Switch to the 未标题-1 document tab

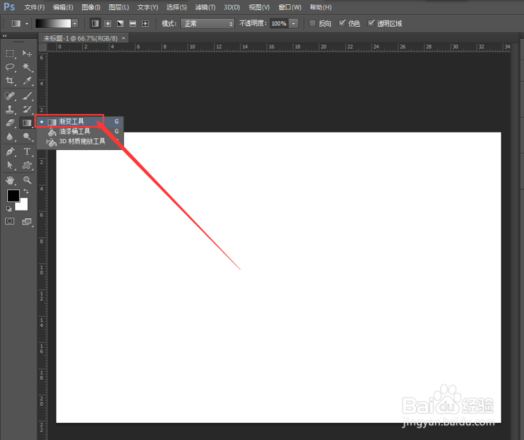(x=80, y=38)
